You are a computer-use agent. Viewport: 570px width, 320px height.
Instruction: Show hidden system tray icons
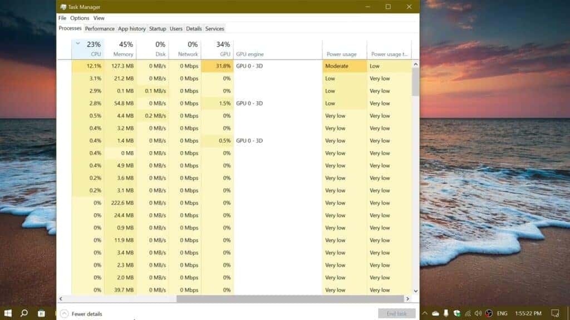point(425,313)
